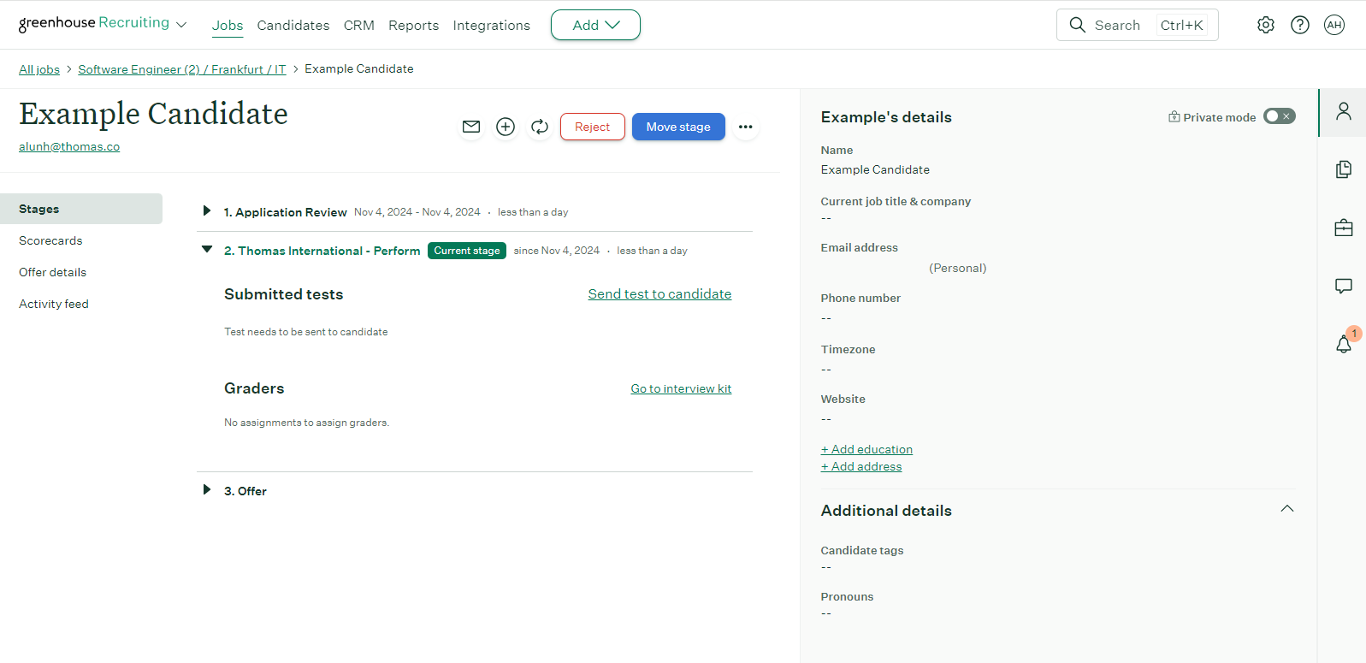Image resolution: width=1366 pixels, height=663 pixels.
Task: Expand the Offer stage
Action: click(x=206, y=490)
